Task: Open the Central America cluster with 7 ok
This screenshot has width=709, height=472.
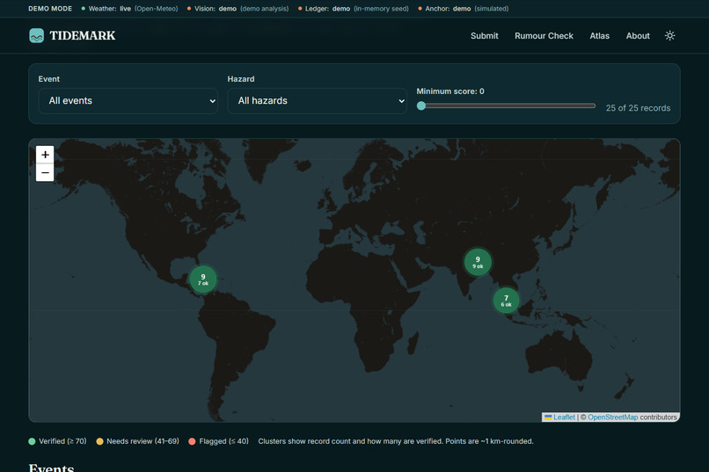Action: [x=203, y=280]
